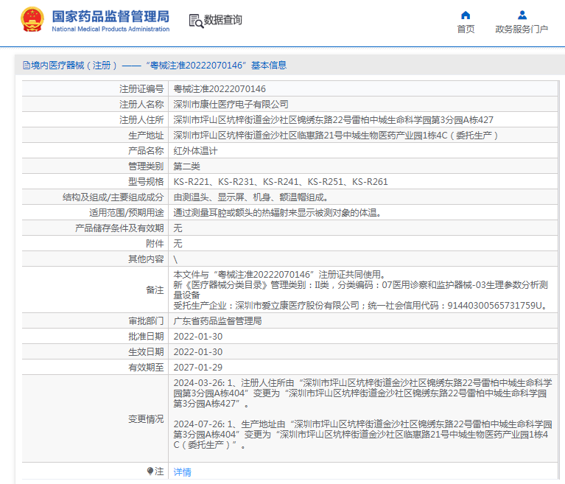Viewport: 565px width, 484px height.
Task: Click the 适用范围 intended use description
Action: [x=278, y=213]
